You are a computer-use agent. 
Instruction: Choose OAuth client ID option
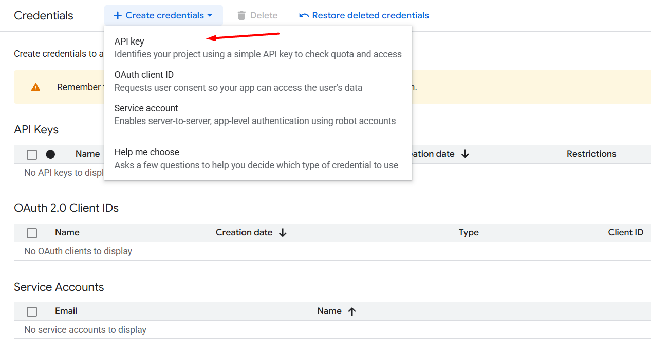coord(144,75)
